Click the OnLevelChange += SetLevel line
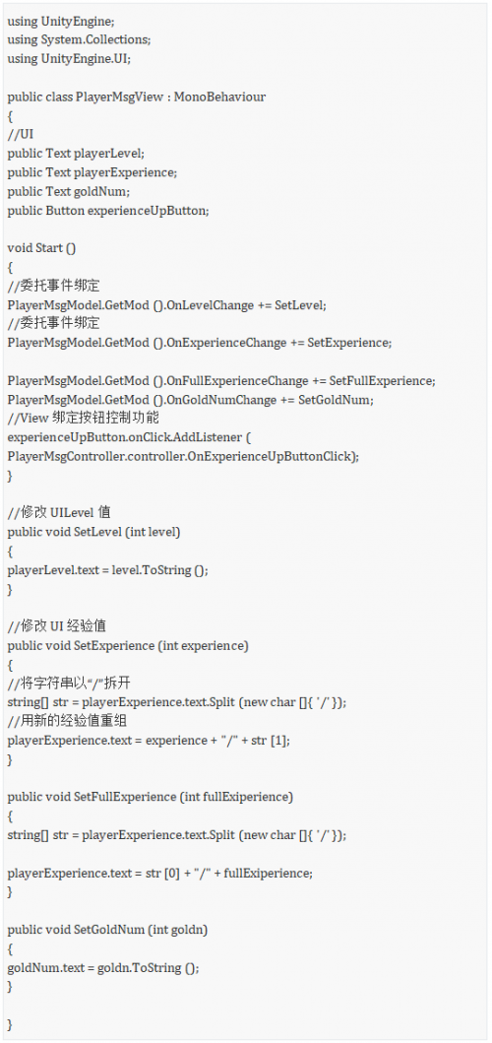The width and height of the screenshot is (492, 1043). coord(167,305)
